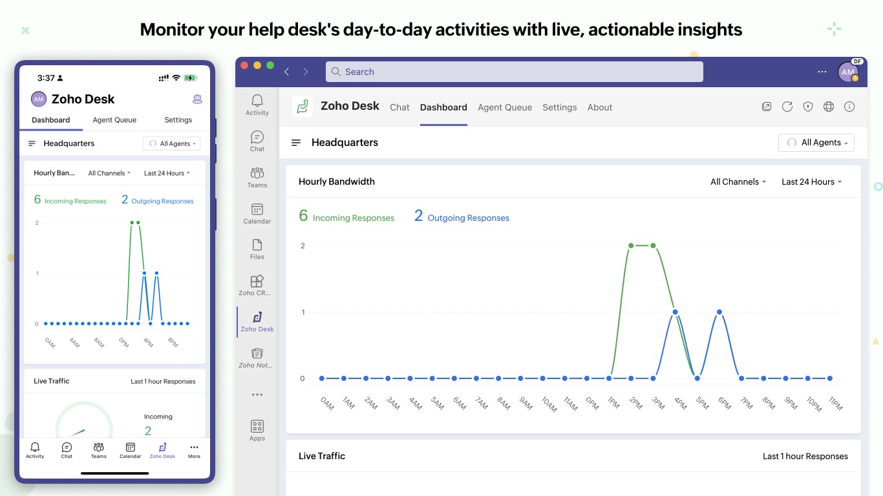The height and width of the screenshot is (496, 883).
Task: Click desktop Live Traffic heading
Action: tap(322, 456)
